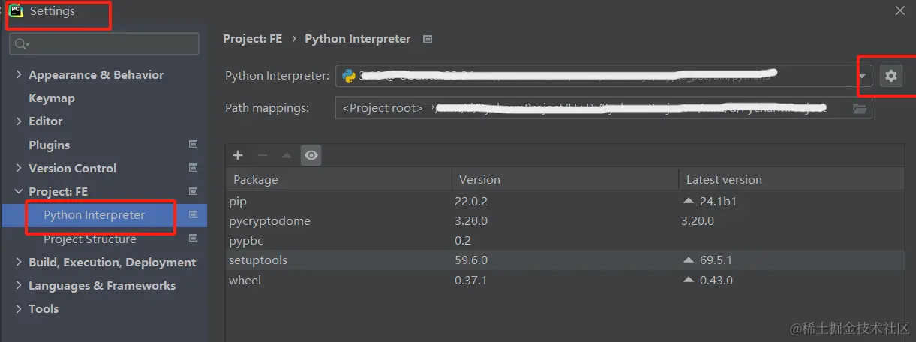Click the search magnifier icon in settings
916x342 pixels.
[21, 44]
